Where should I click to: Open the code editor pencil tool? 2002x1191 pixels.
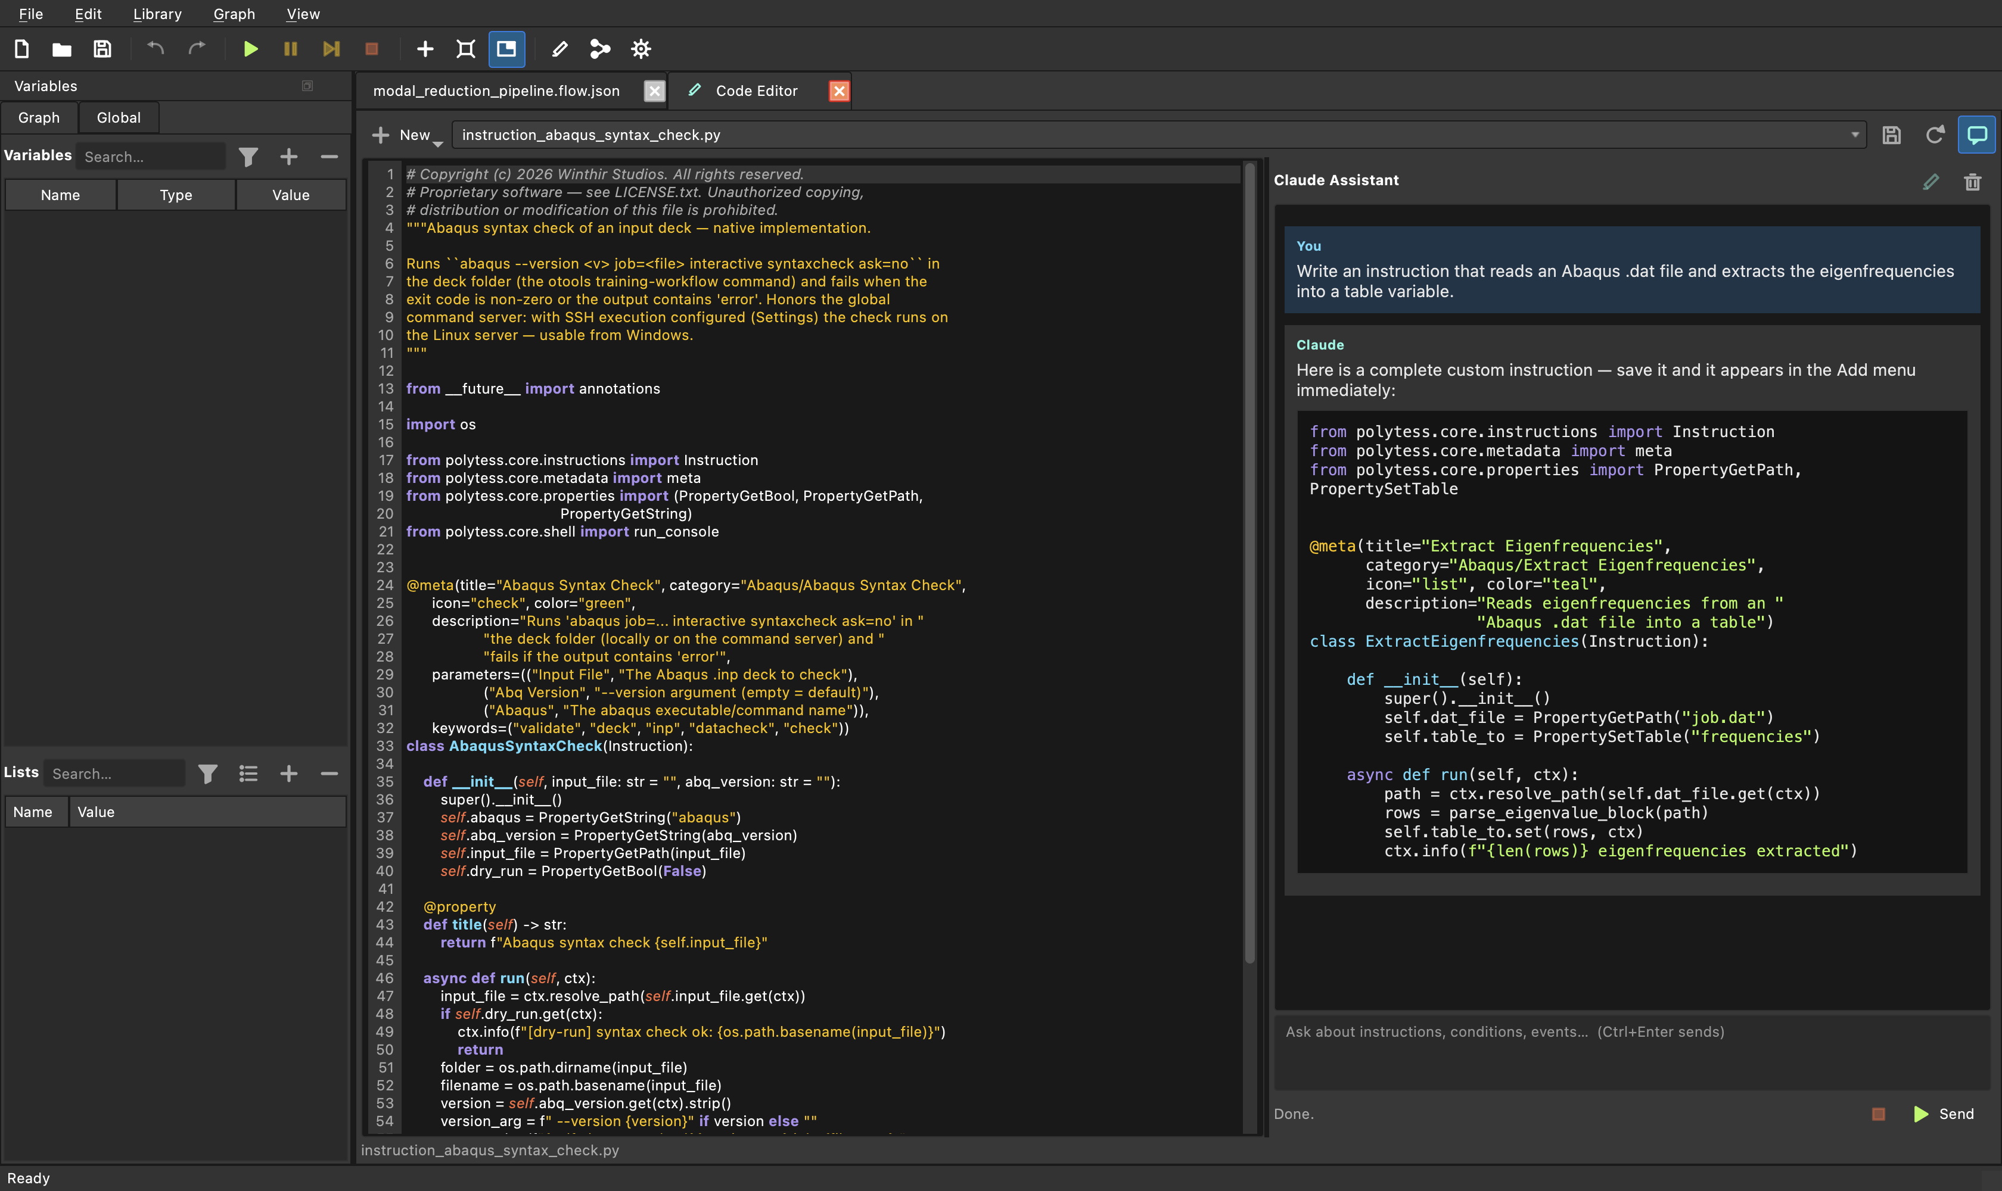click(x=559, y=49)
